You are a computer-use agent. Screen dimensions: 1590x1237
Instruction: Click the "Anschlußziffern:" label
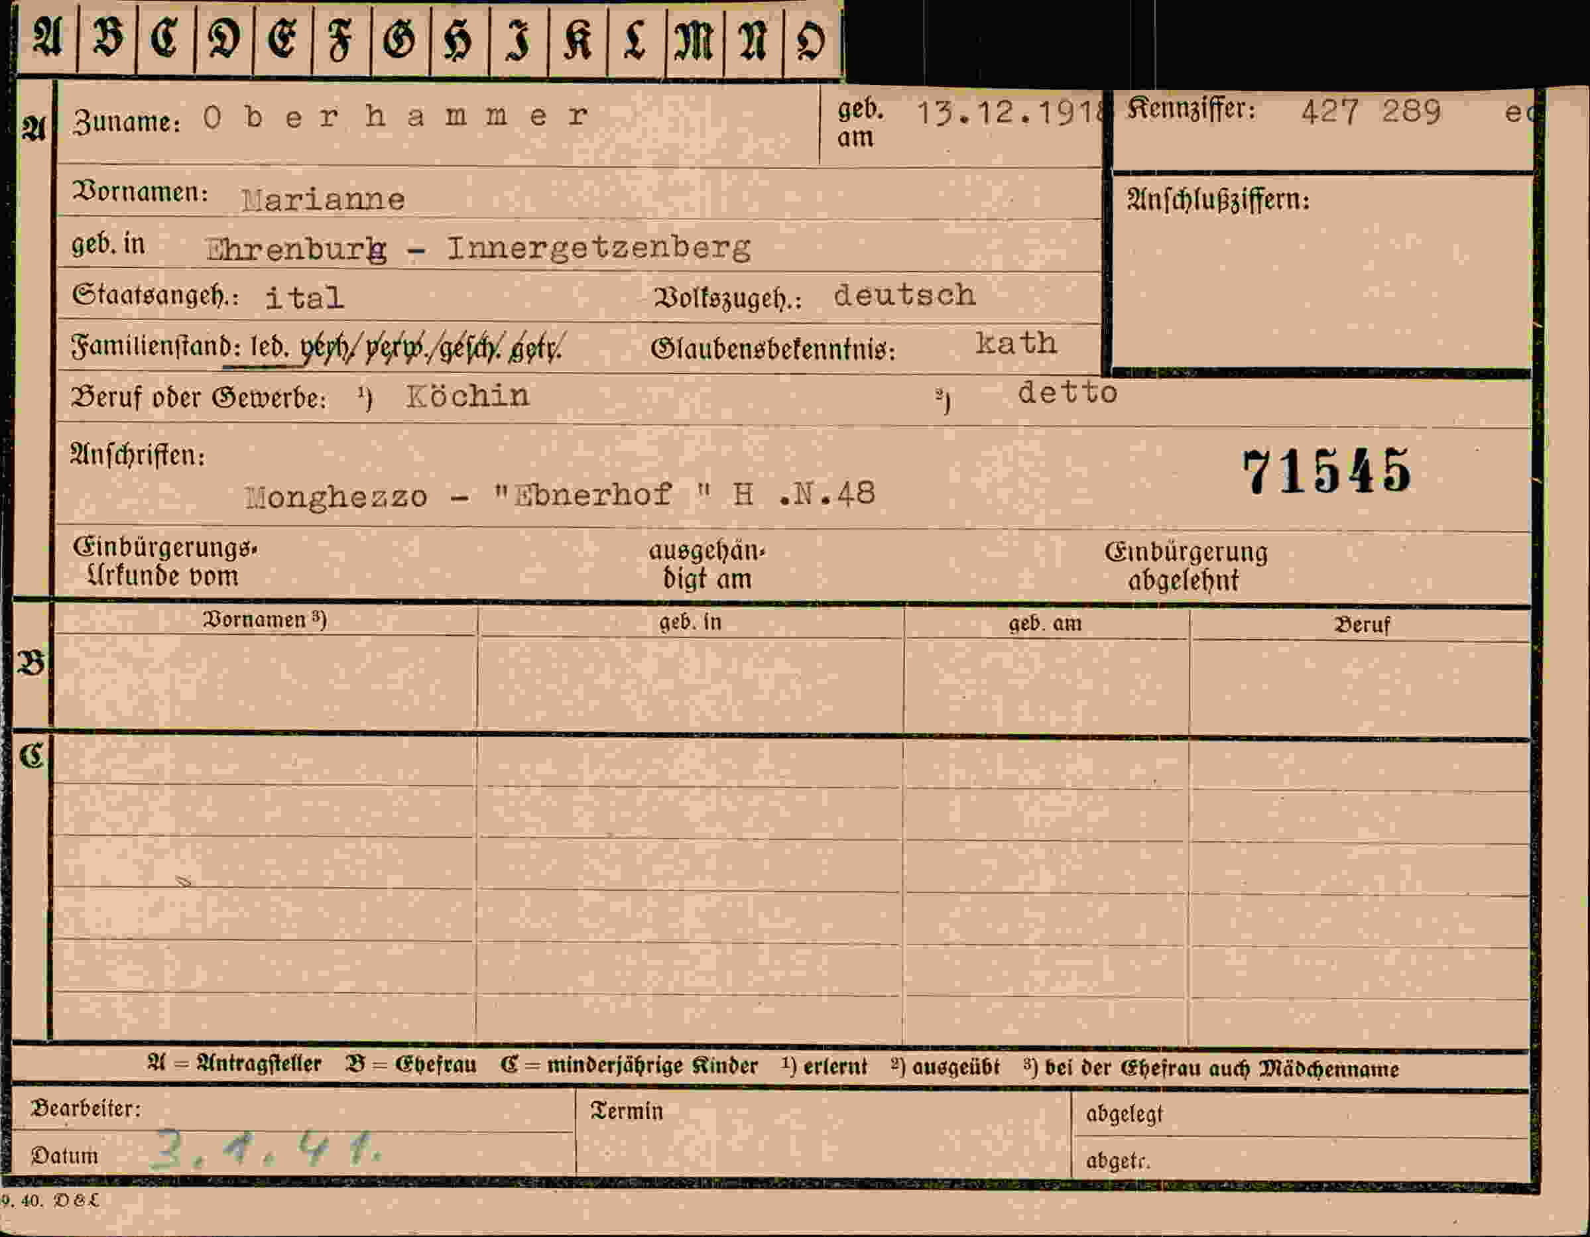pos(1218,200)
